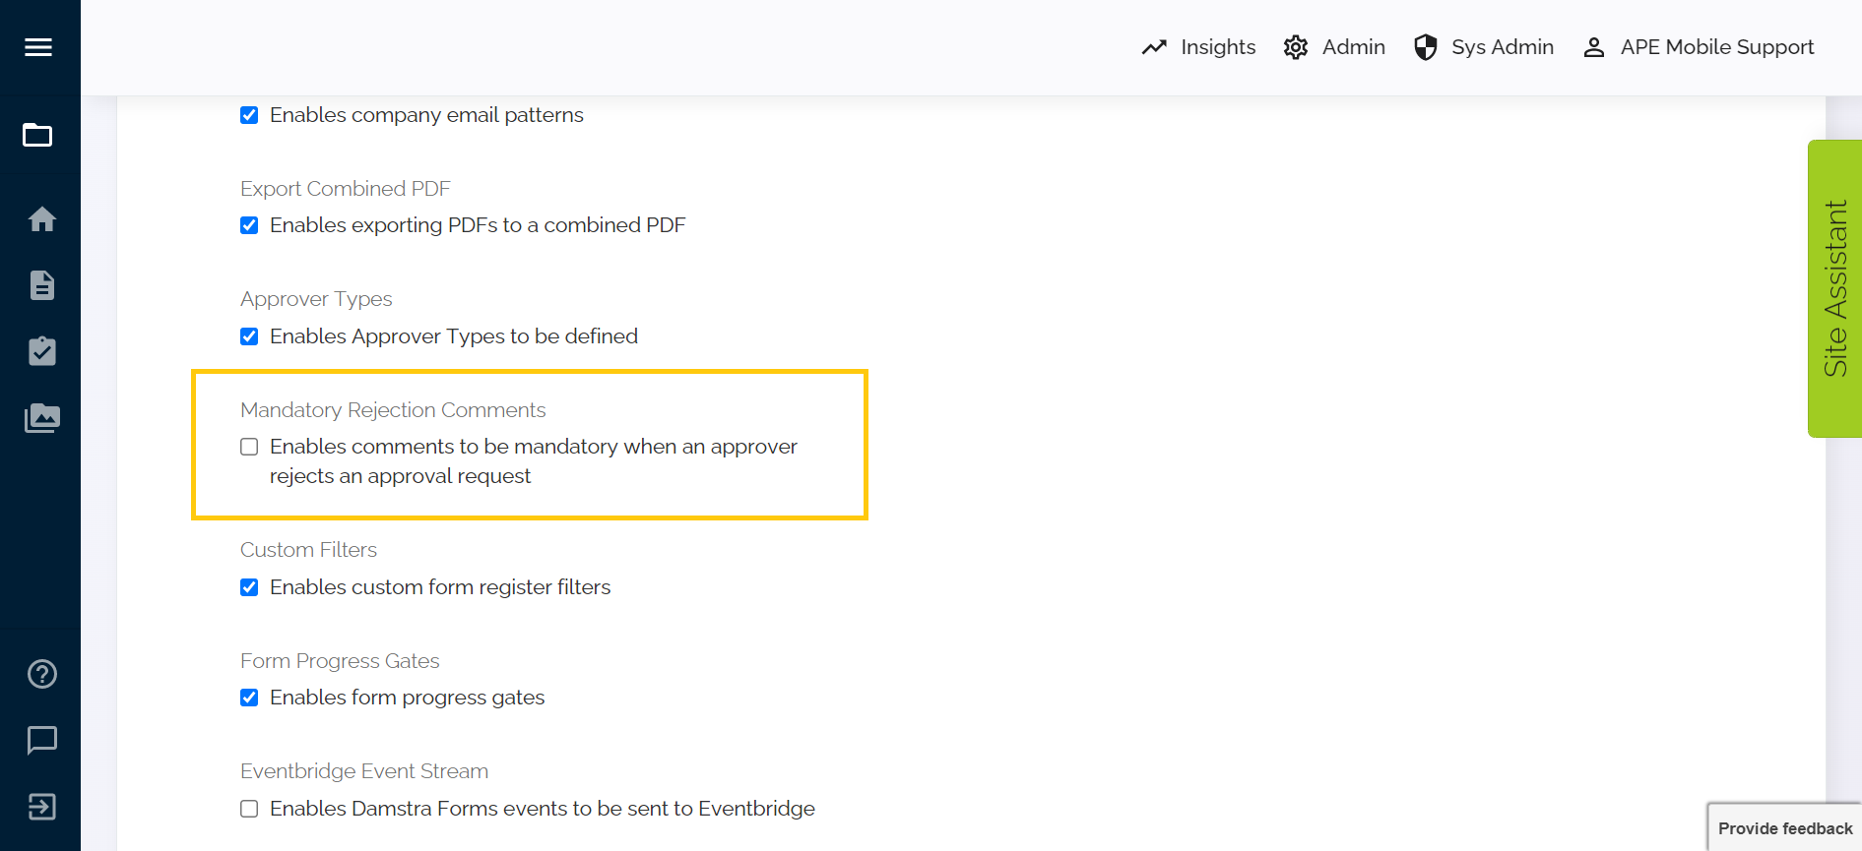
Task: Click the help question mark icon
Action: 40,674
